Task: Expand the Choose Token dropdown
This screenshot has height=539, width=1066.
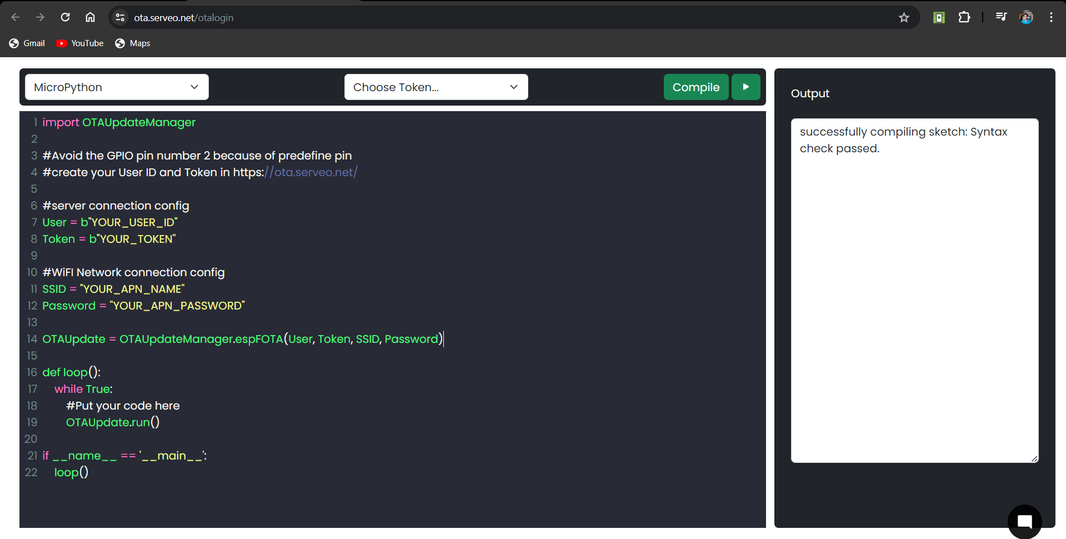Action: tap(436, 87)
